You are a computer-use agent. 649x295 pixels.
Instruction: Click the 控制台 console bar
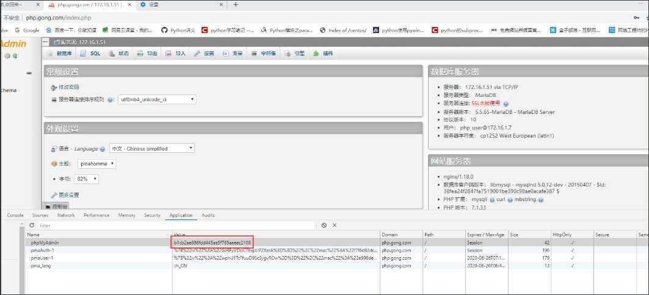click(56, 206)
